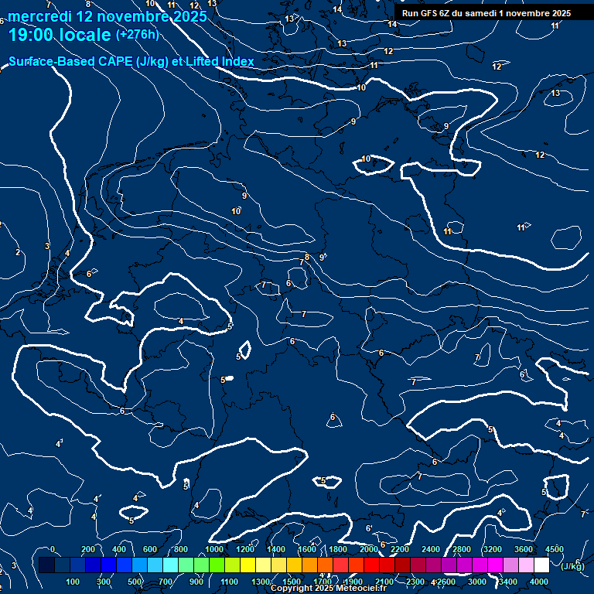Click the legend value '1200'
The image size is (594, 594).
(x=245, y=549)
